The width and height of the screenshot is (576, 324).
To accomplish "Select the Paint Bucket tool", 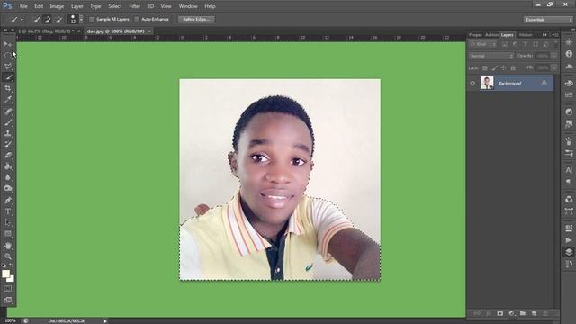I will tap(8, 166).
